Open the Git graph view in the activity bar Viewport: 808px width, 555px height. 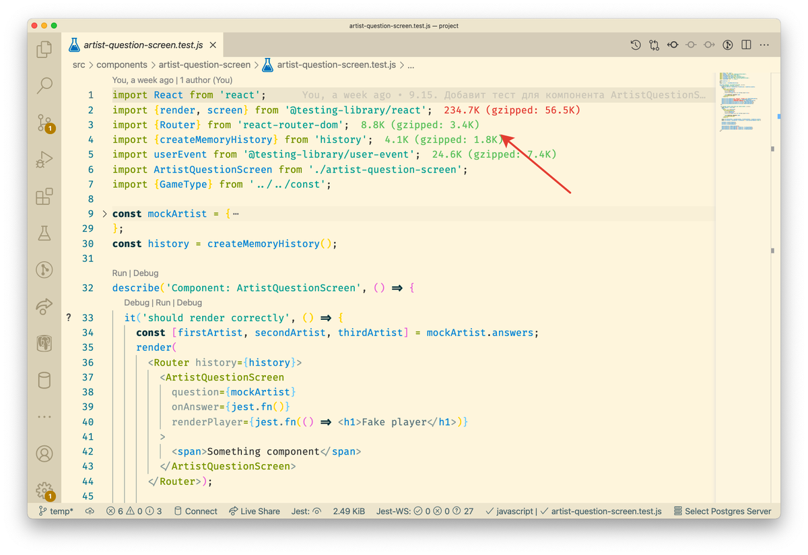(44, 270)
